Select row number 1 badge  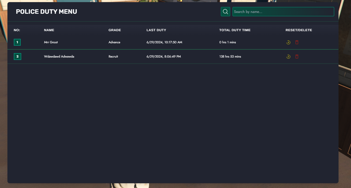click(x=17, y=42)
